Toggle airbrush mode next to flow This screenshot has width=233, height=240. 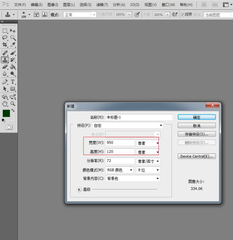175,14
